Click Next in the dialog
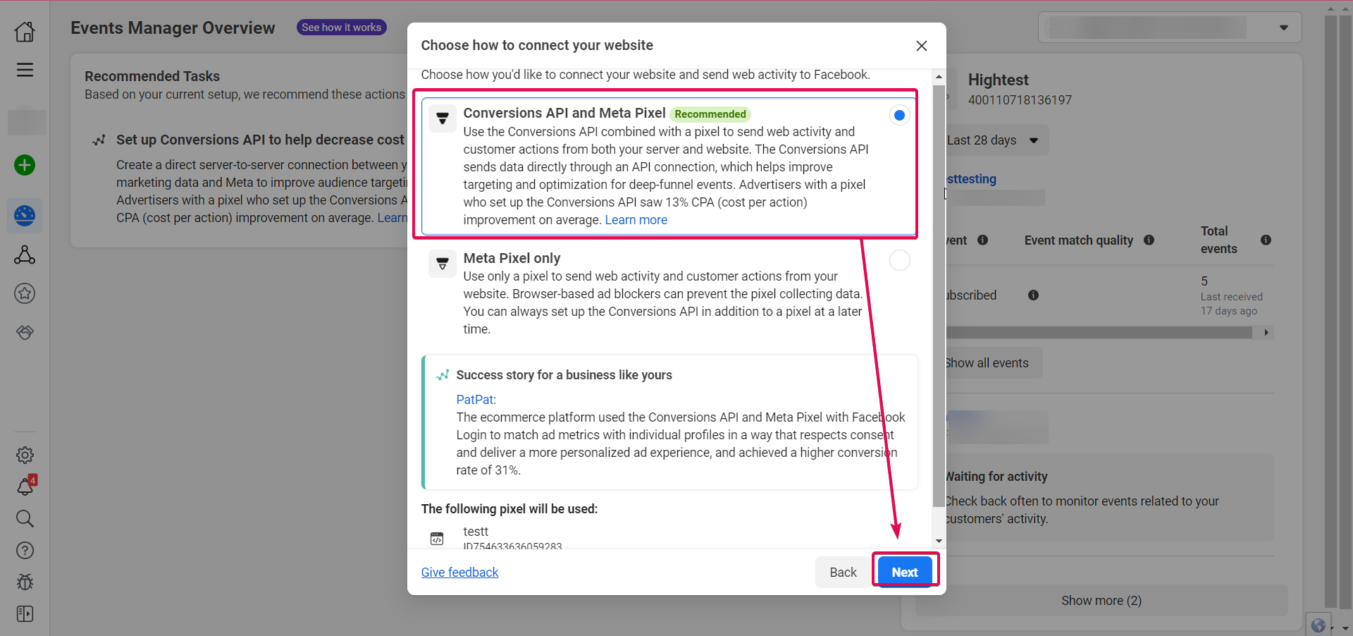The height and width of the screenshot is (636, 1353). 905,572
